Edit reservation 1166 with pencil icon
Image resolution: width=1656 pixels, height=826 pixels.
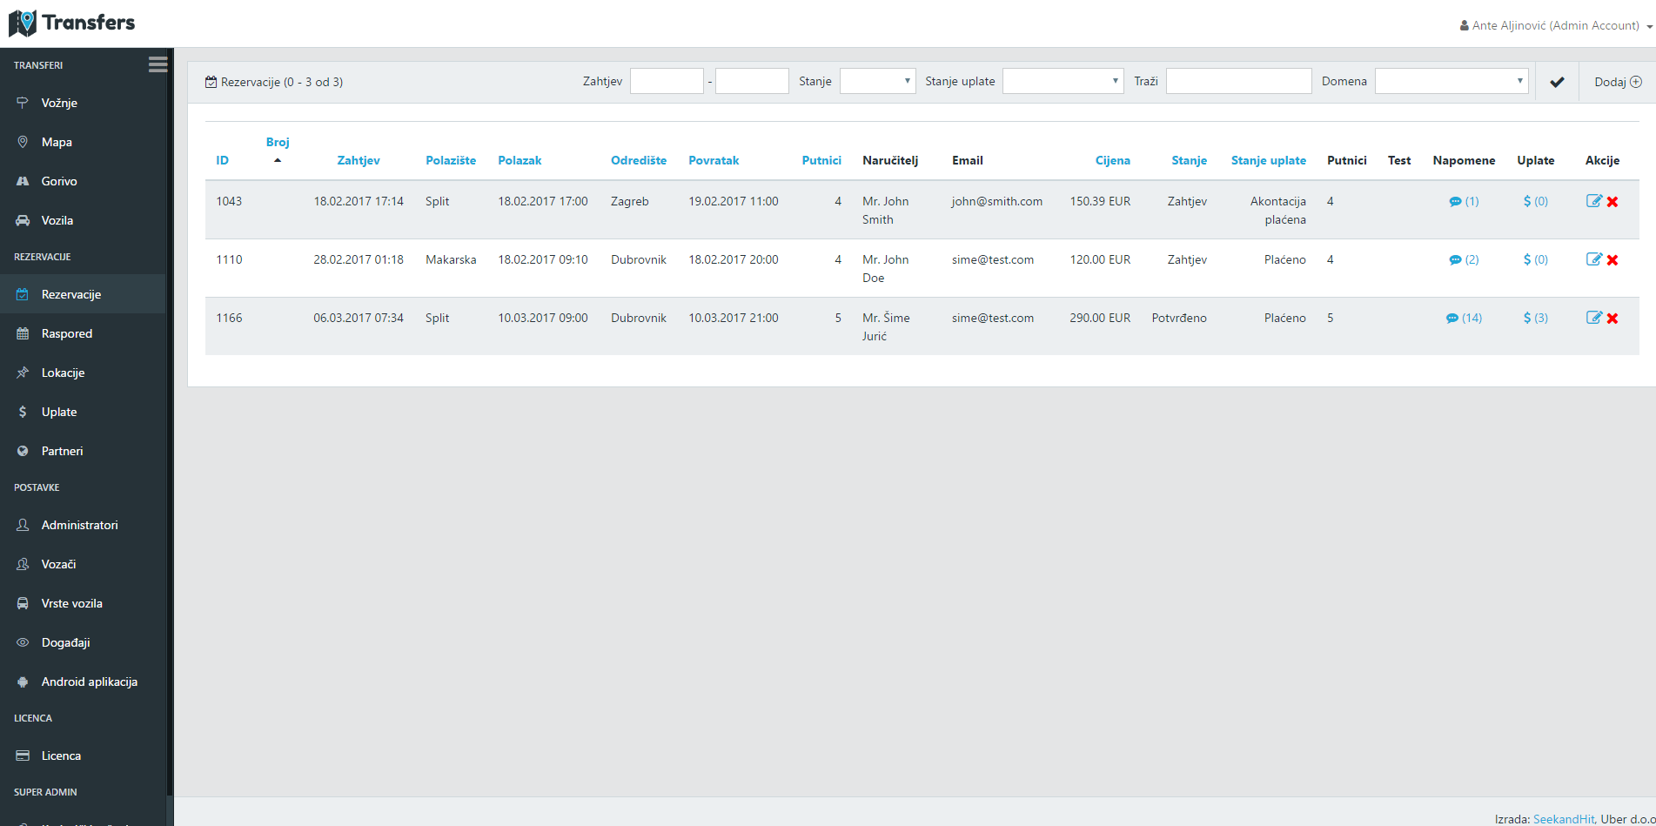click(x=1593, y=318)
